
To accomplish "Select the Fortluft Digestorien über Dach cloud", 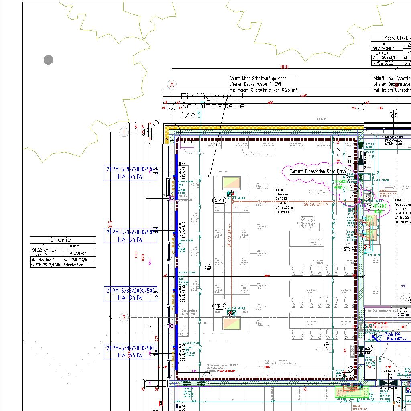I will pyautogui.click(x=317, y=171).
